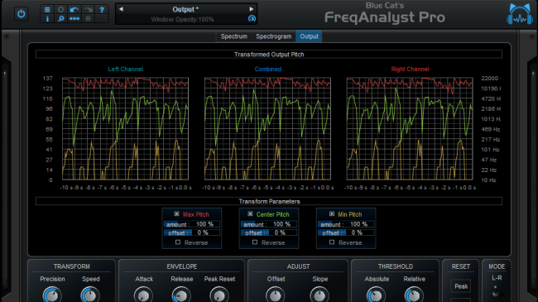Click the undo arrow icon
This screenshot has width=538, height=302.
(x=74, y=10)
